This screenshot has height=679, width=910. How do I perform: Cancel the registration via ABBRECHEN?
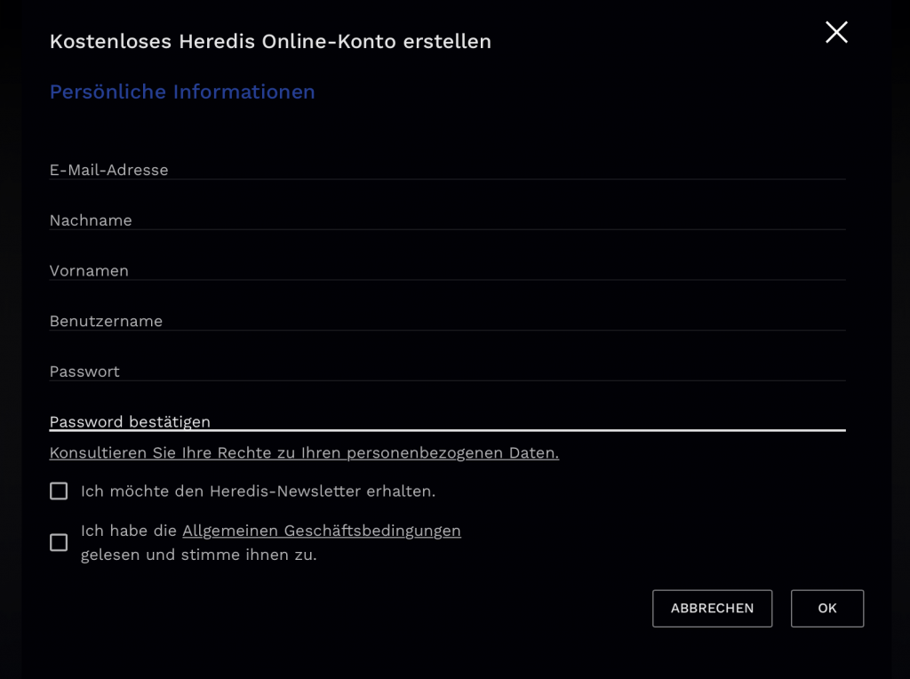712,608
